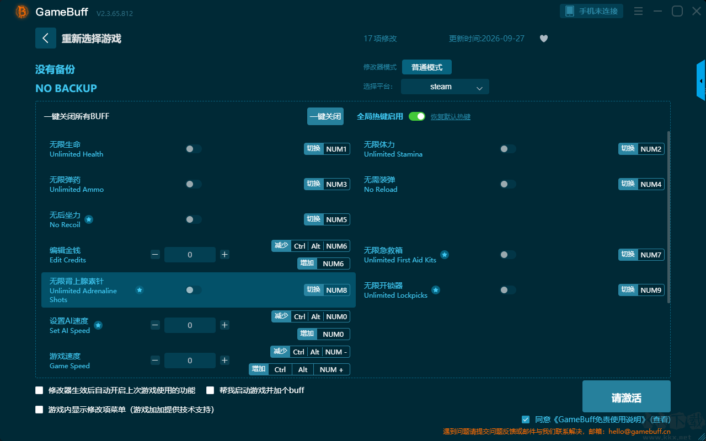Click star icon beside Set AI Speed
Screen dimensions: 706x441
98,325
